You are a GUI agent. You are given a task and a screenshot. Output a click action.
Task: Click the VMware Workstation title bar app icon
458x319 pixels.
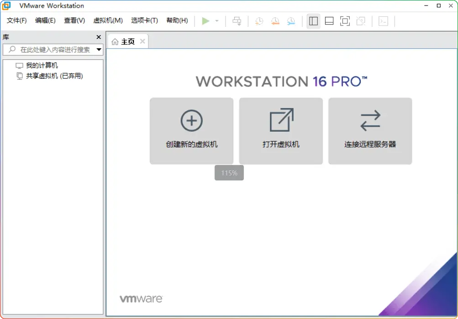tap(6, 5)
